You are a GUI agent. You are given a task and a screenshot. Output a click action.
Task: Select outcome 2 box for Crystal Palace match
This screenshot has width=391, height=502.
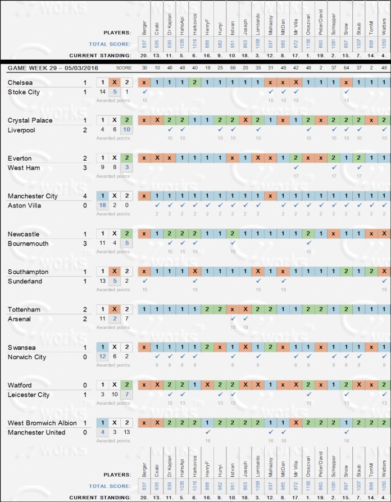tap(128, 120)
